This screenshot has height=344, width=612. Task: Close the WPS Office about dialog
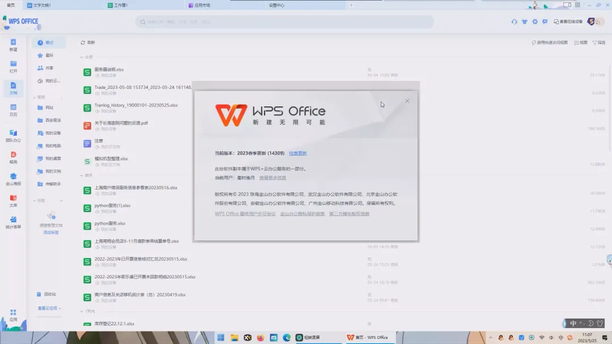(x=407, y=101)
